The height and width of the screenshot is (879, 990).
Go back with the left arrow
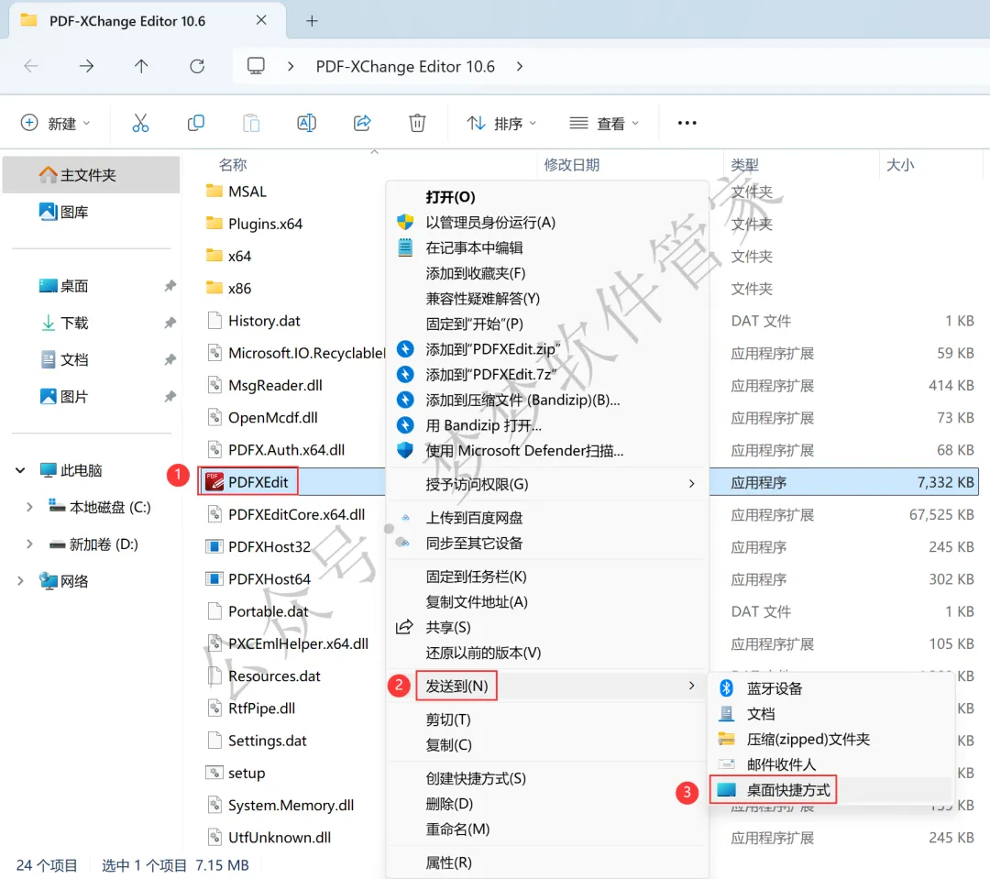pos(31,66)
